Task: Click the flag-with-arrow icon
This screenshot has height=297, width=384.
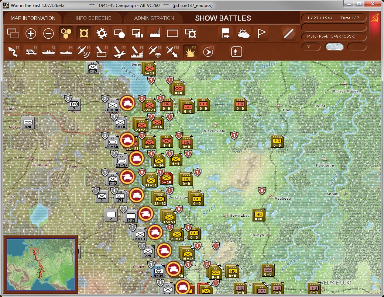Action: (225, 34)
